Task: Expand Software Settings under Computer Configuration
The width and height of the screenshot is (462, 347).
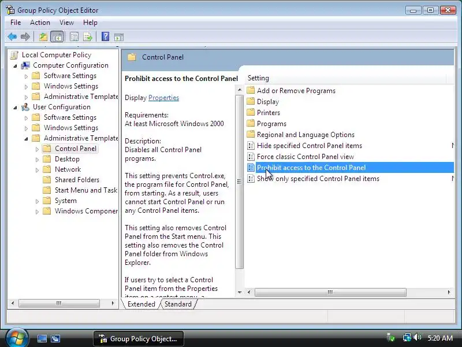Action: [x=26, y=76]
